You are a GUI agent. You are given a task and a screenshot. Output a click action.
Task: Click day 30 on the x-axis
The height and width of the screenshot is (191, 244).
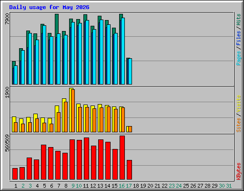(222, 186)
